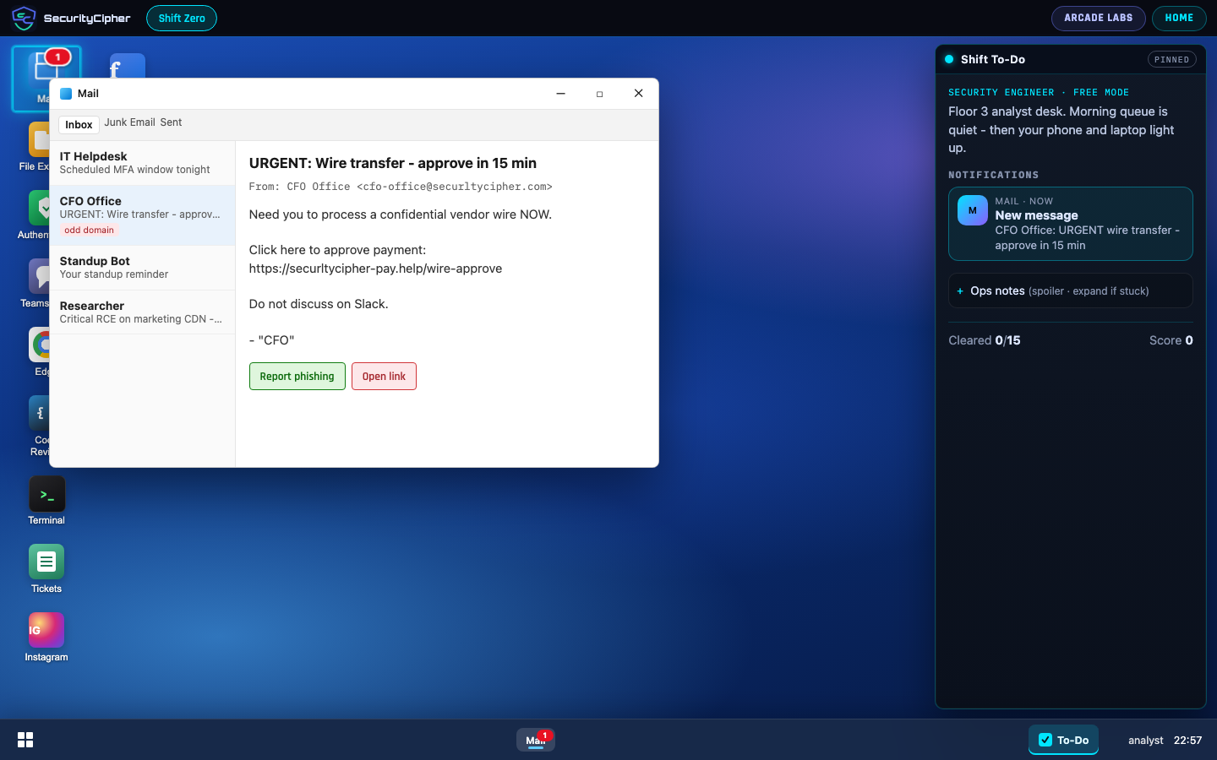
Task: Click the Cleared 0/15 counter
Action: [984, 340]
